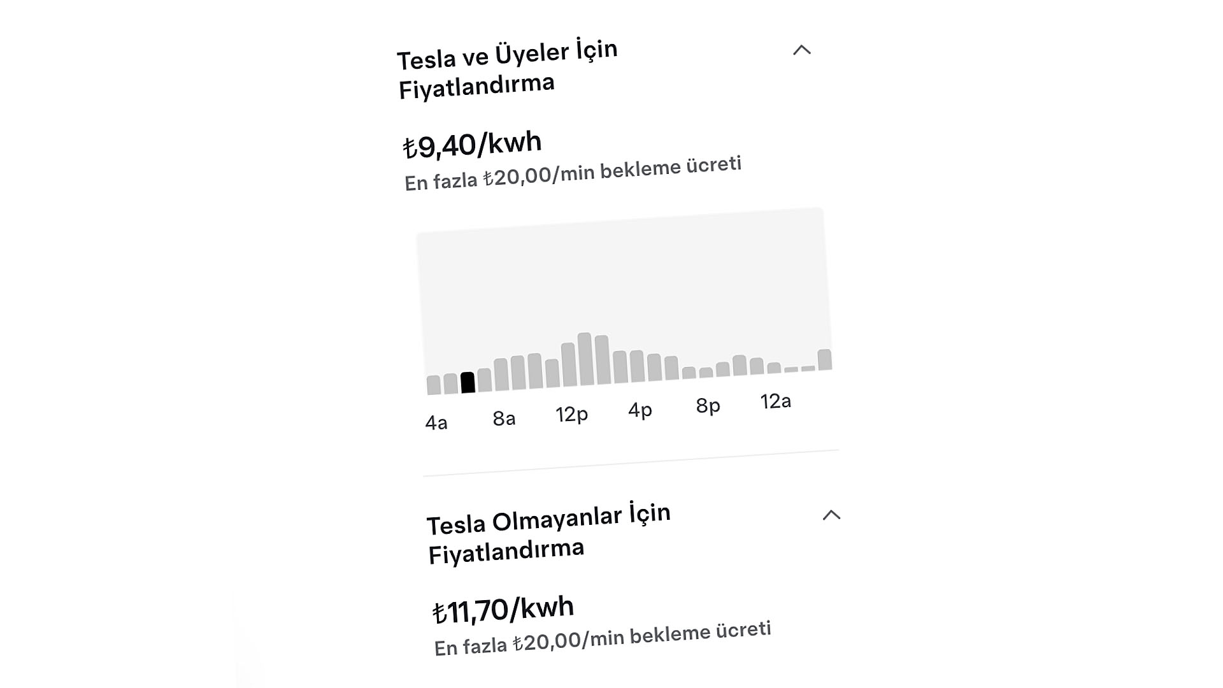Click the shortest bar right of 12a
The image size is (1223, 688).
[791, 369]
